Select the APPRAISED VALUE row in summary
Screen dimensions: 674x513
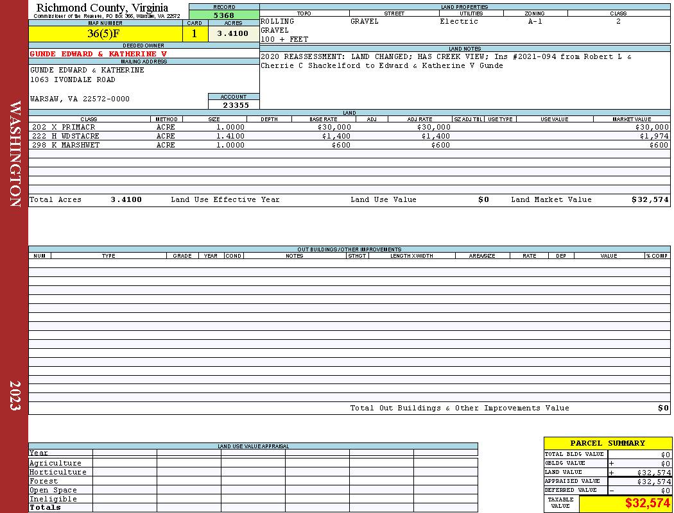607,481
